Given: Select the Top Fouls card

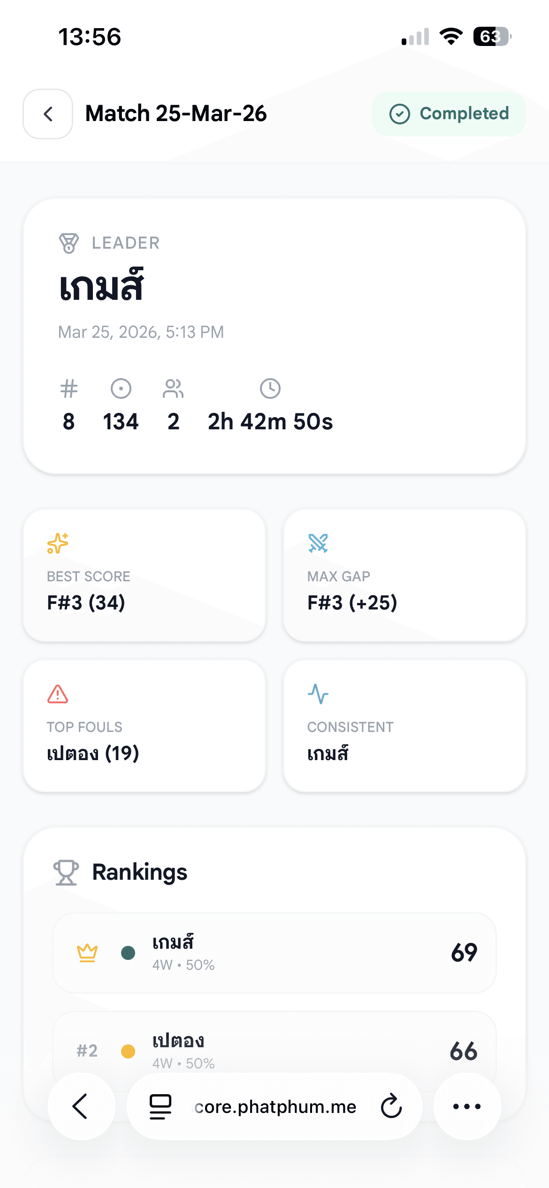Looking at the screenshot, I should [x=144, y=726].
